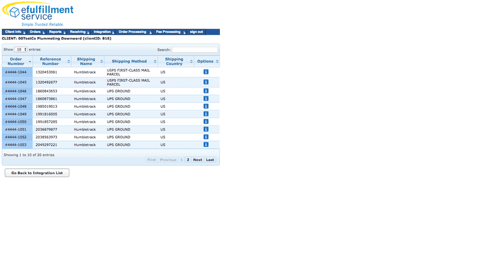Viewport: 492px width, 276px height.
Task: Open info icon for order #4444-1051
Action: coord(206,129)
